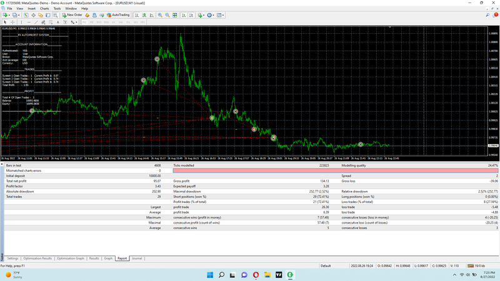
Task: Open the Charts menu
Action: (44, 9)
